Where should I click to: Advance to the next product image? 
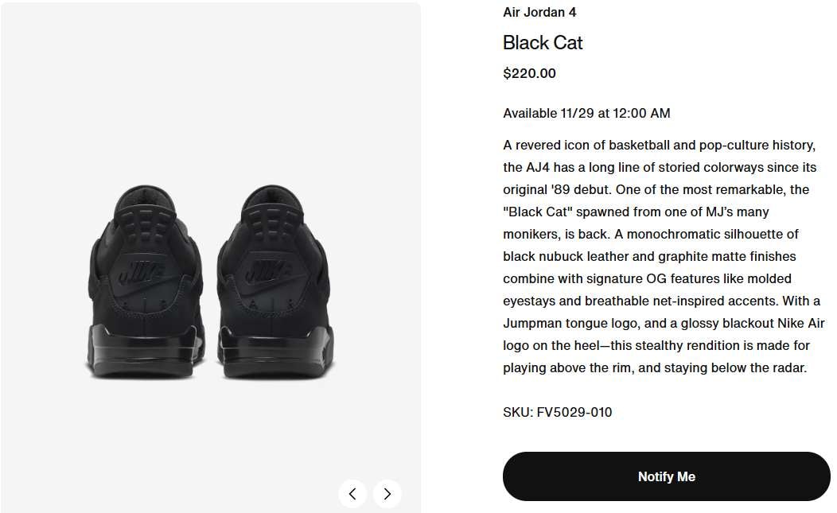pos(387,494)
